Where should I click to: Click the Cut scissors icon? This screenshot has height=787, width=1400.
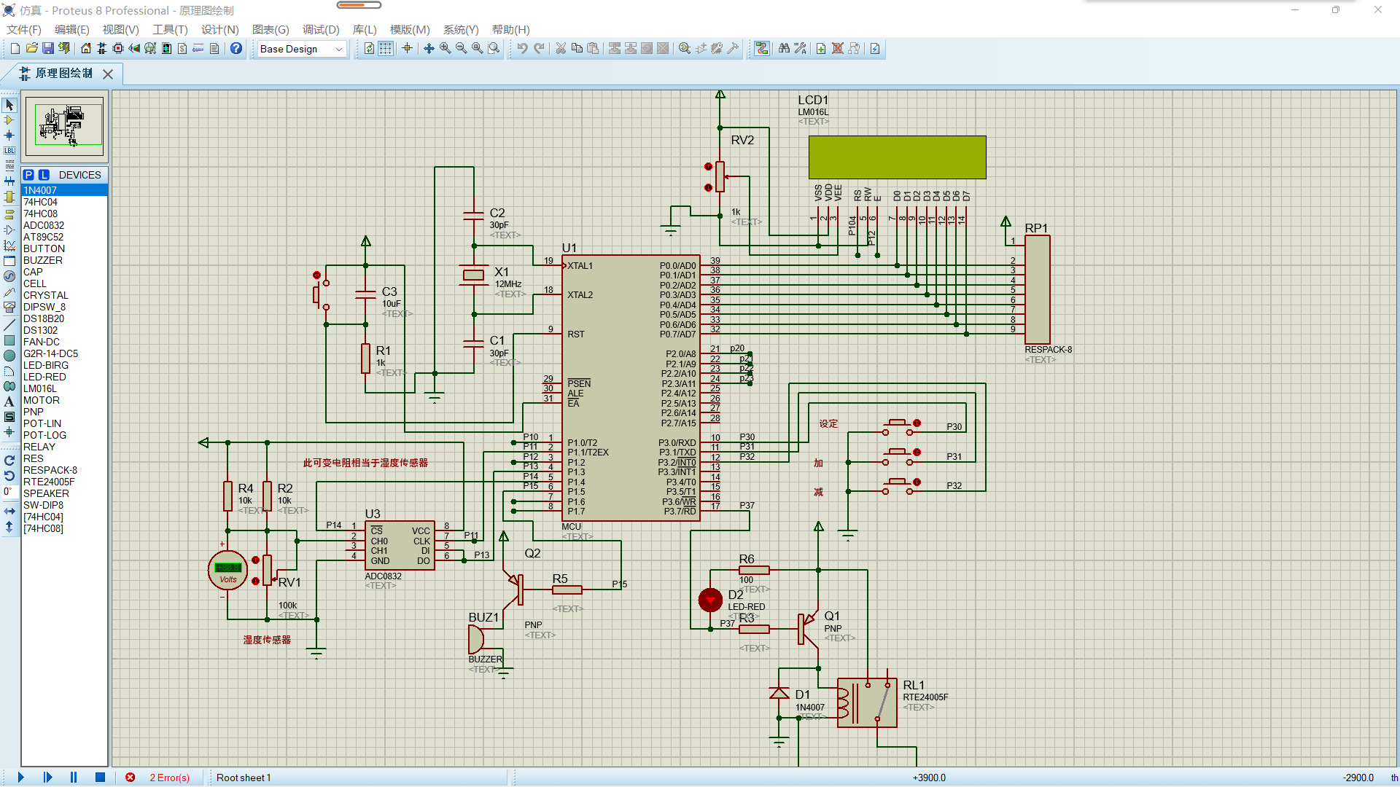tap(561, 48)
